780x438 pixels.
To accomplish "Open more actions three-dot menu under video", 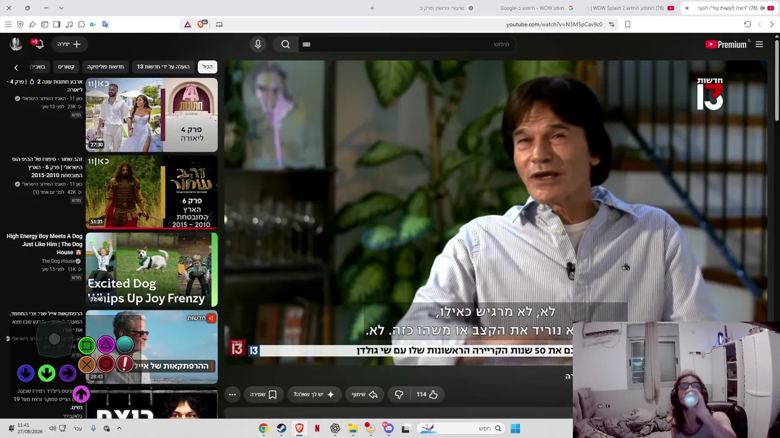I will [232, 394].
